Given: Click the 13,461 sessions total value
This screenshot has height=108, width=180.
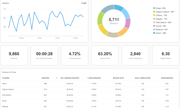Looking at the screenshot, I should click(84, 3).
